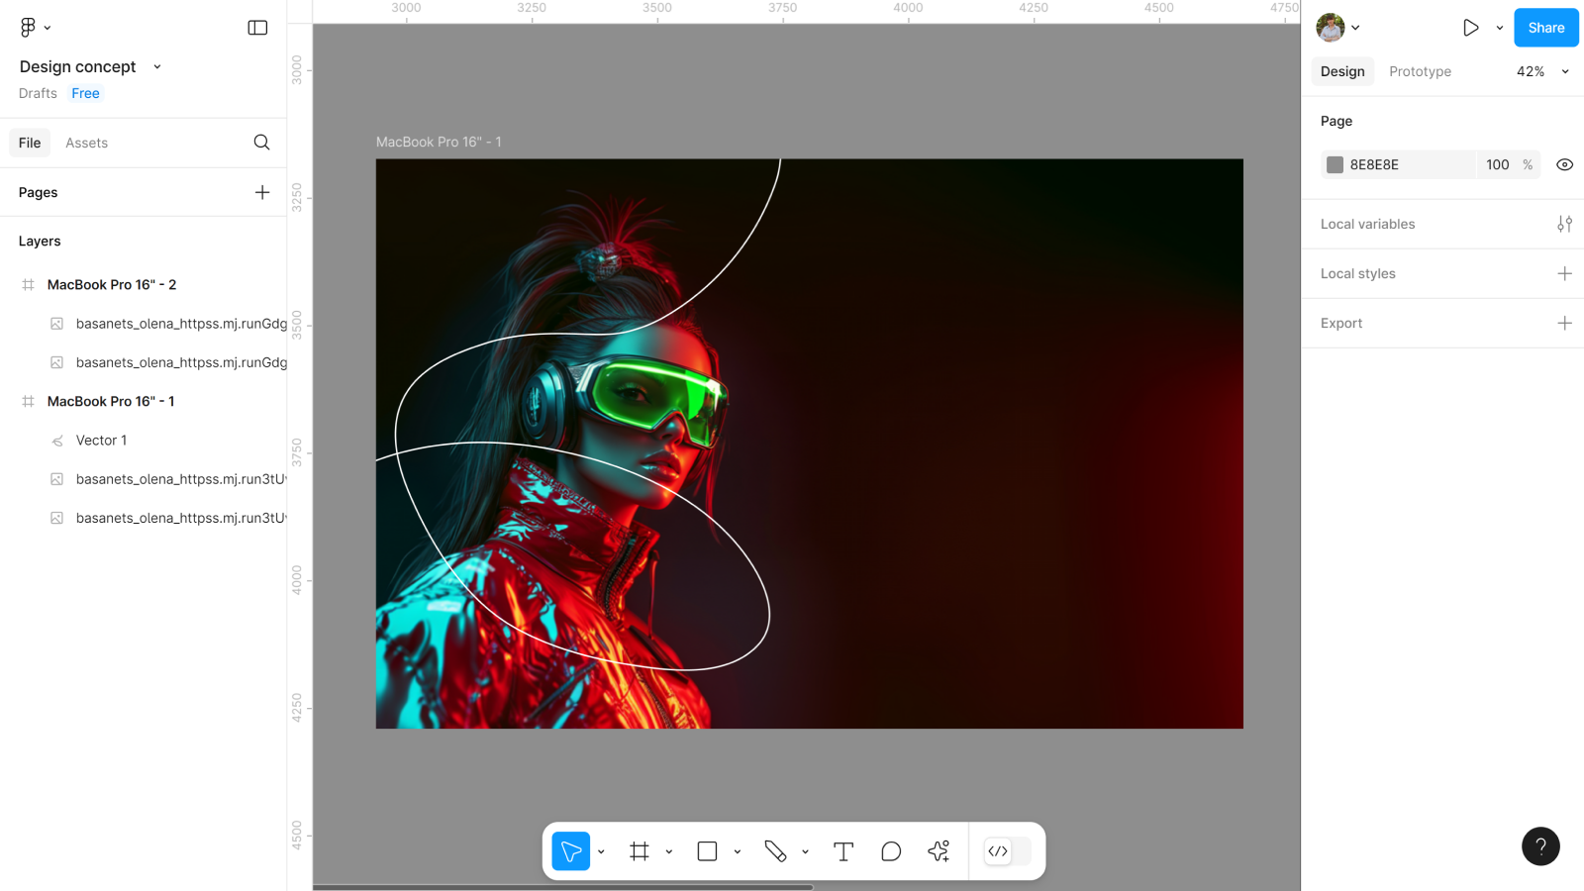This screenshot has height=891, width=1584.
Task: Toggle Dev Mode switch in toolbar
Action: (x=1007, y=851)
